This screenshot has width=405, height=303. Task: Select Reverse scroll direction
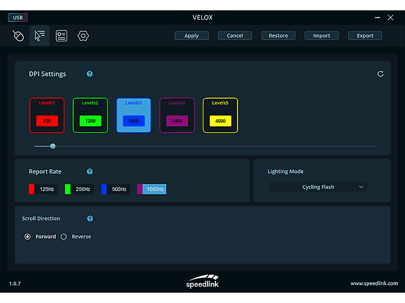click(x=64, y=236)
